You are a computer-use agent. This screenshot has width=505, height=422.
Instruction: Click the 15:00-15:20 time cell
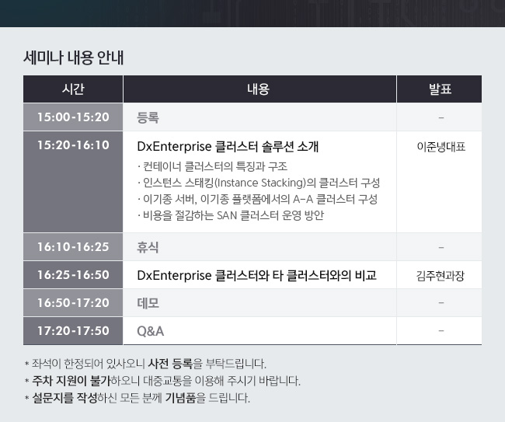click(x=73, y=117)
